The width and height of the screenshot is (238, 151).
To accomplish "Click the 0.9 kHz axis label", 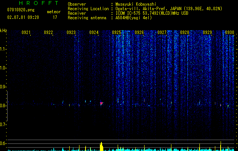I will pos(3,87).
